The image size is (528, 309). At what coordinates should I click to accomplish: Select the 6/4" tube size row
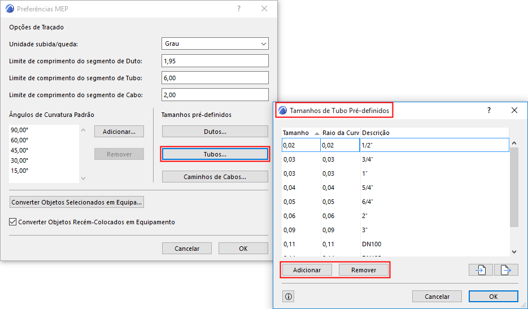point(395,202)
